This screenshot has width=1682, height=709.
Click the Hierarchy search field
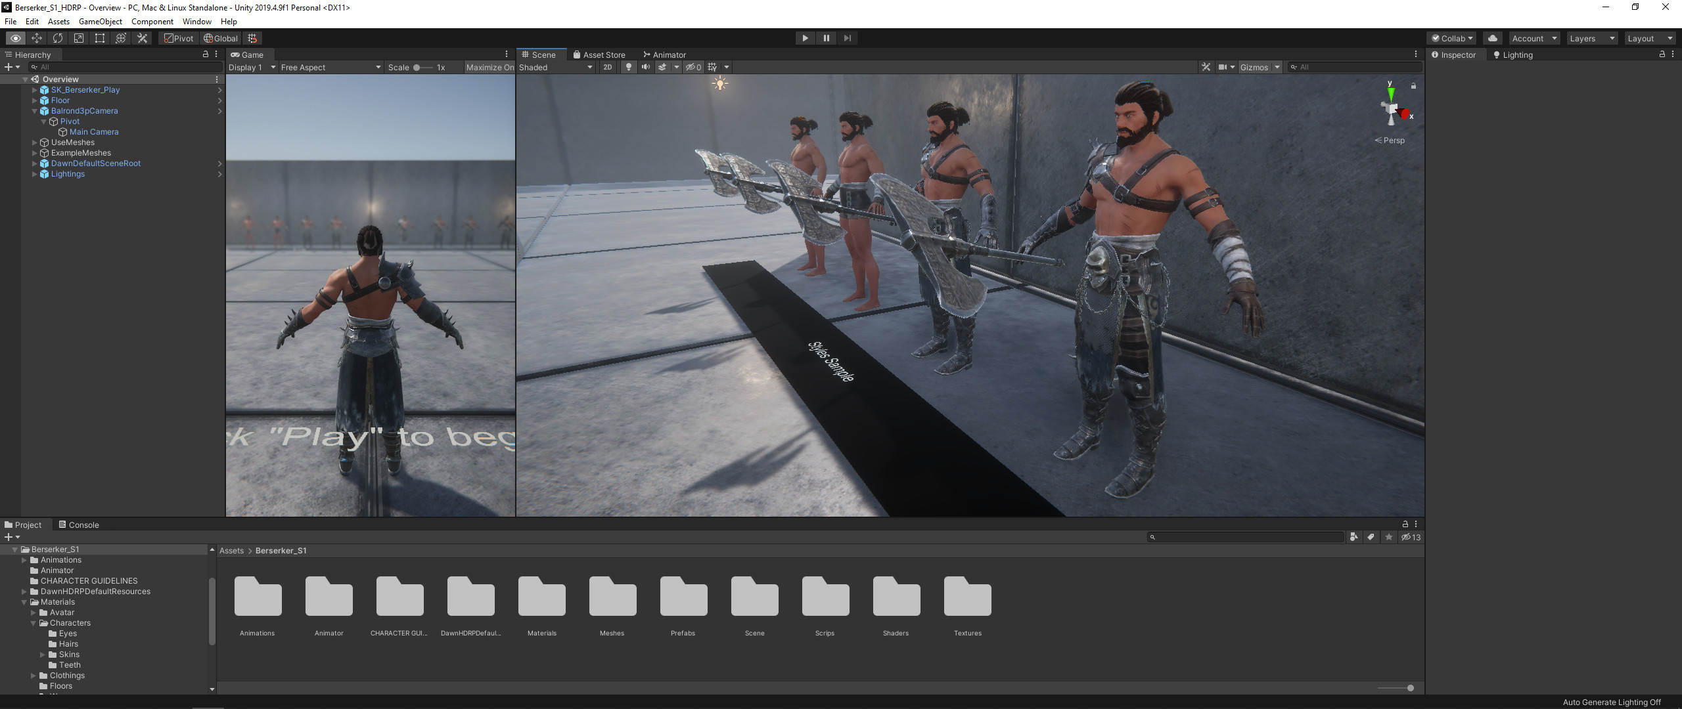[125, 67]
